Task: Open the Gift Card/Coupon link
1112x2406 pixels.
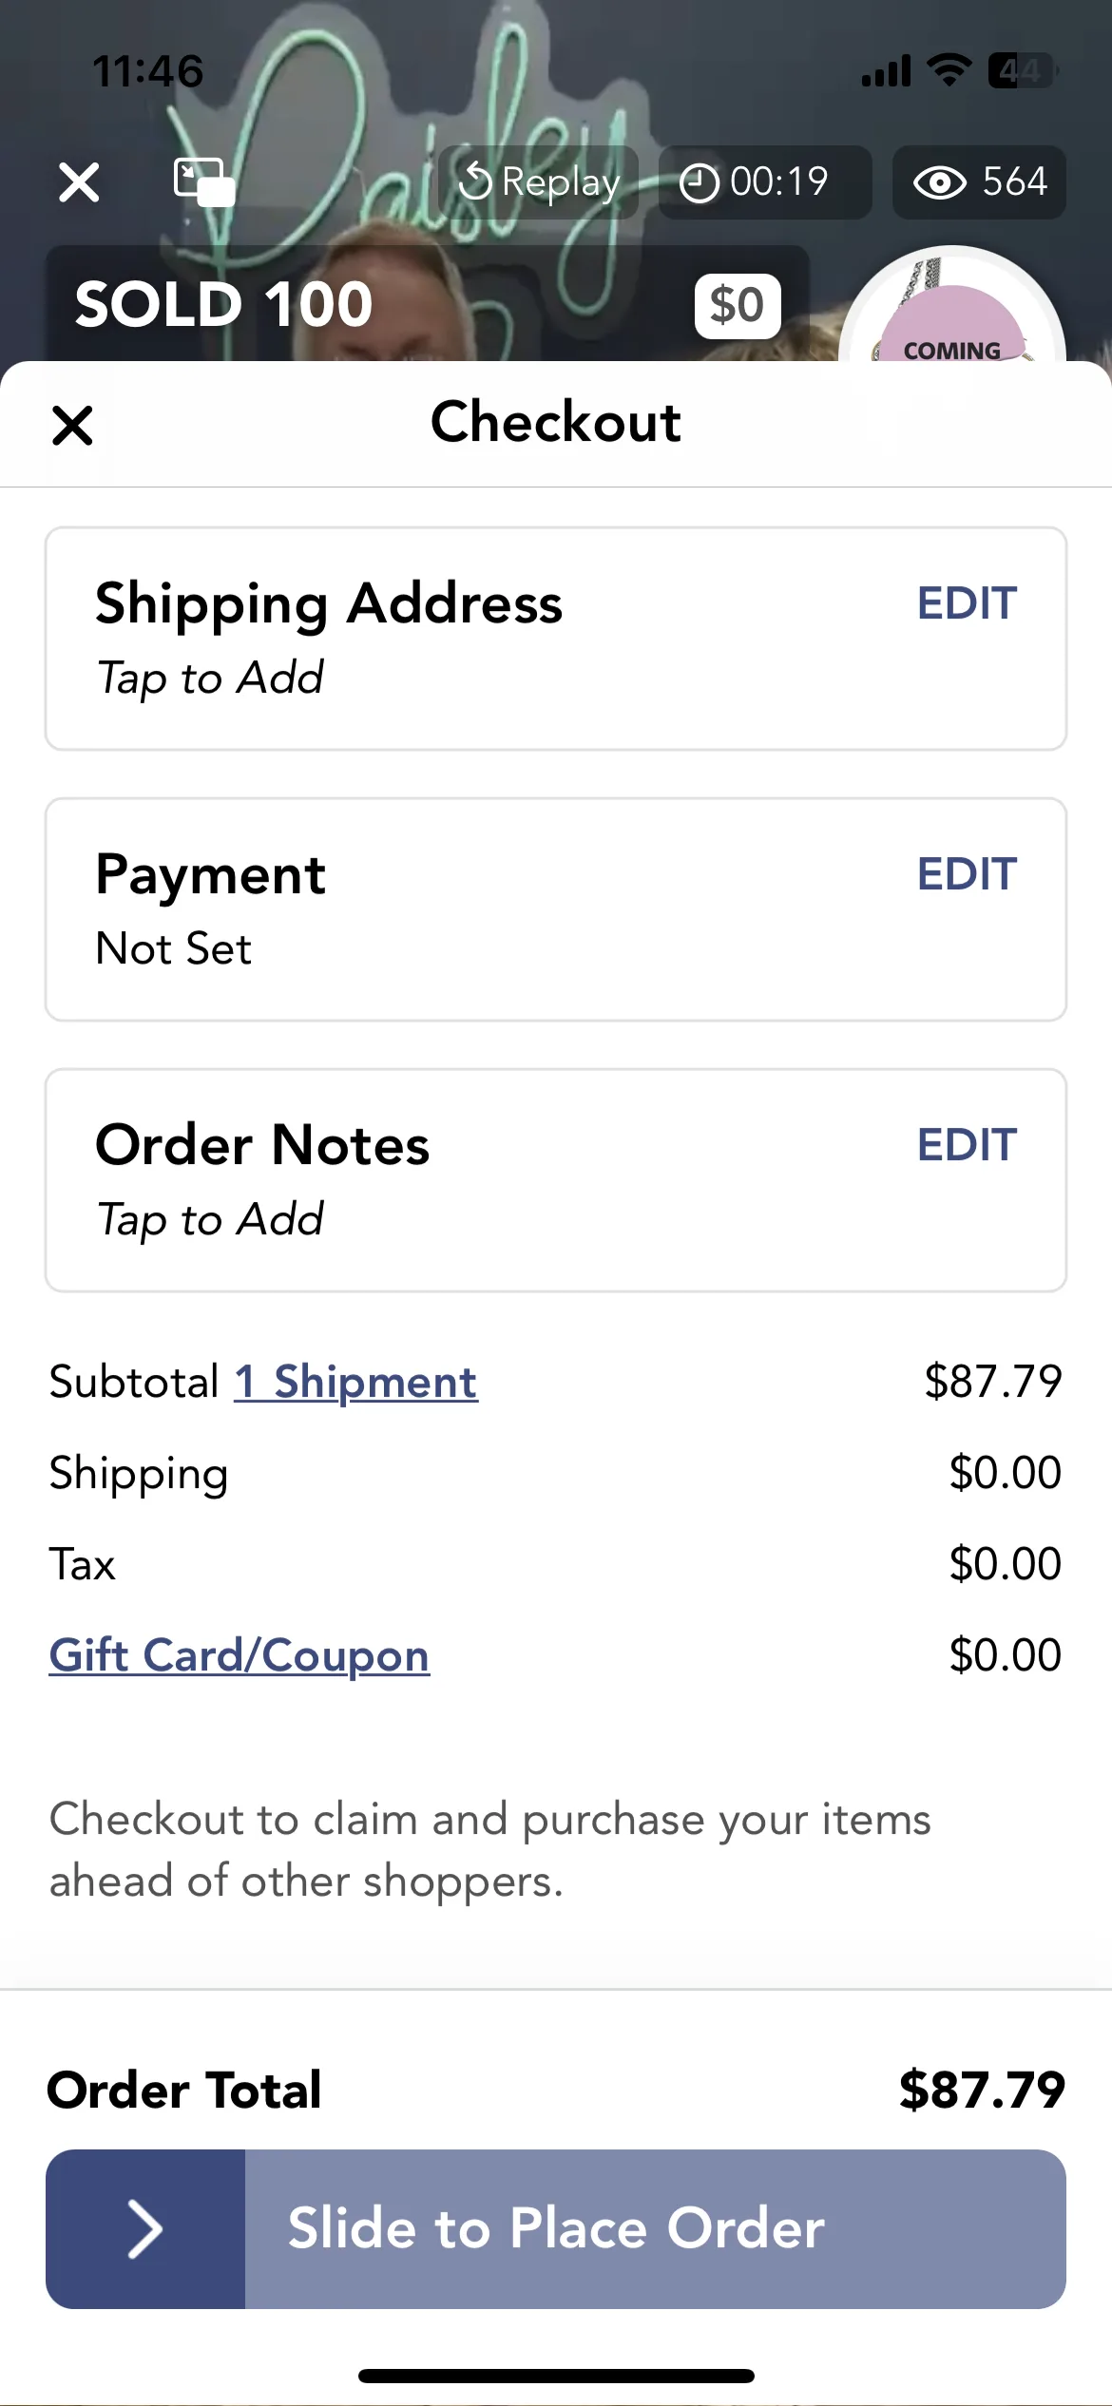Action: point(240,1655)
